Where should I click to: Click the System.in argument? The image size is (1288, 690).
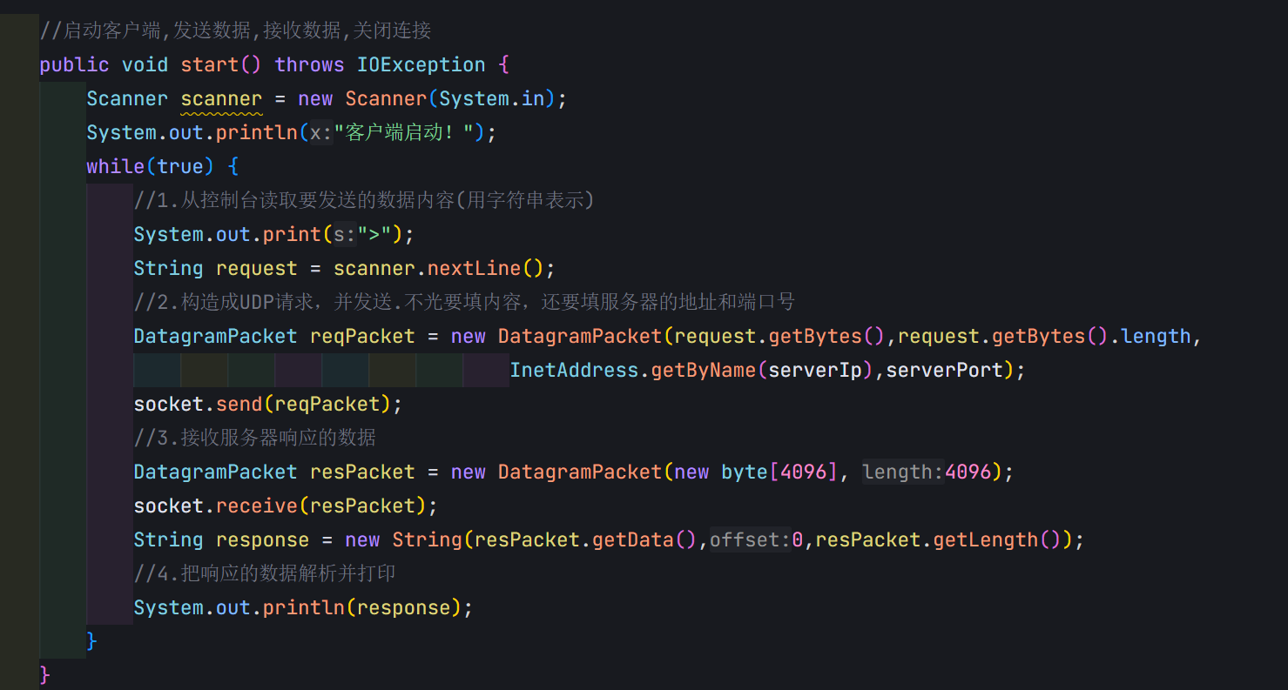coord(491,99)
